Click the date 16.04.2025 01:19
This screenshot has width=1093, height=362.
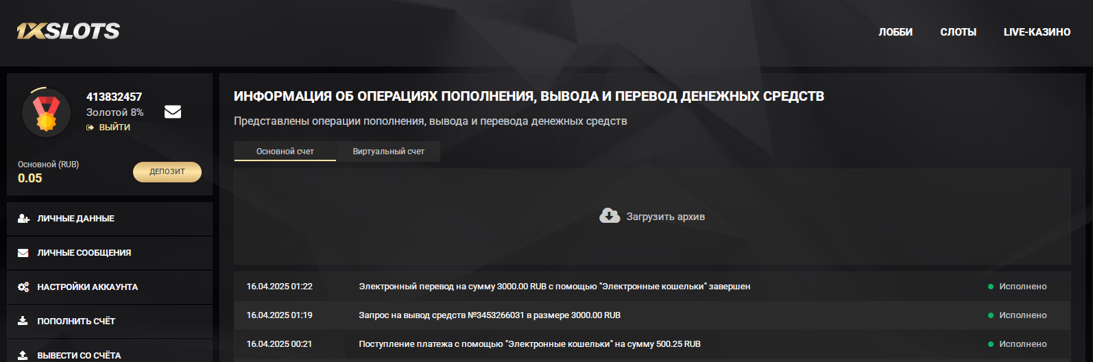tap(279, 315)
